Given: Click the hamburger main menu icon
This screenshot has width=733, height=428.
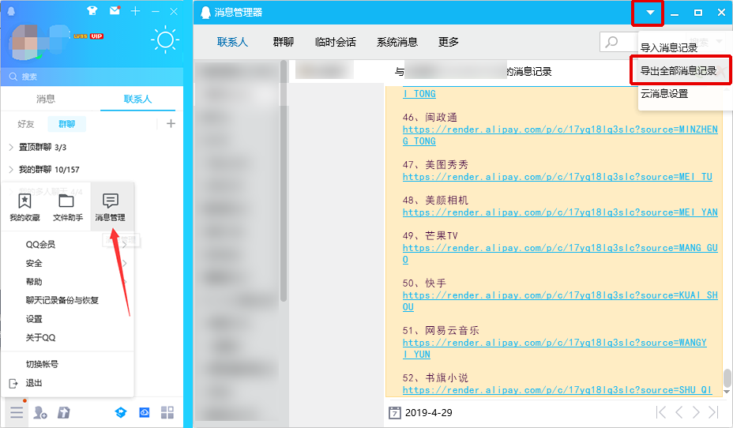Looking at the screenshot, I should tap(17, 412).
